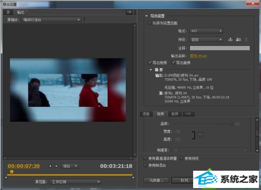
Task: Click the video settings scroll down arrow
Action: pos(257,151)
